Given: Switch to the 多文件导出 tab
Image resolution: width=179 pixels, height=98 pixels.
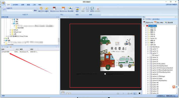Looking at the screenshot, I should [156, 19].
